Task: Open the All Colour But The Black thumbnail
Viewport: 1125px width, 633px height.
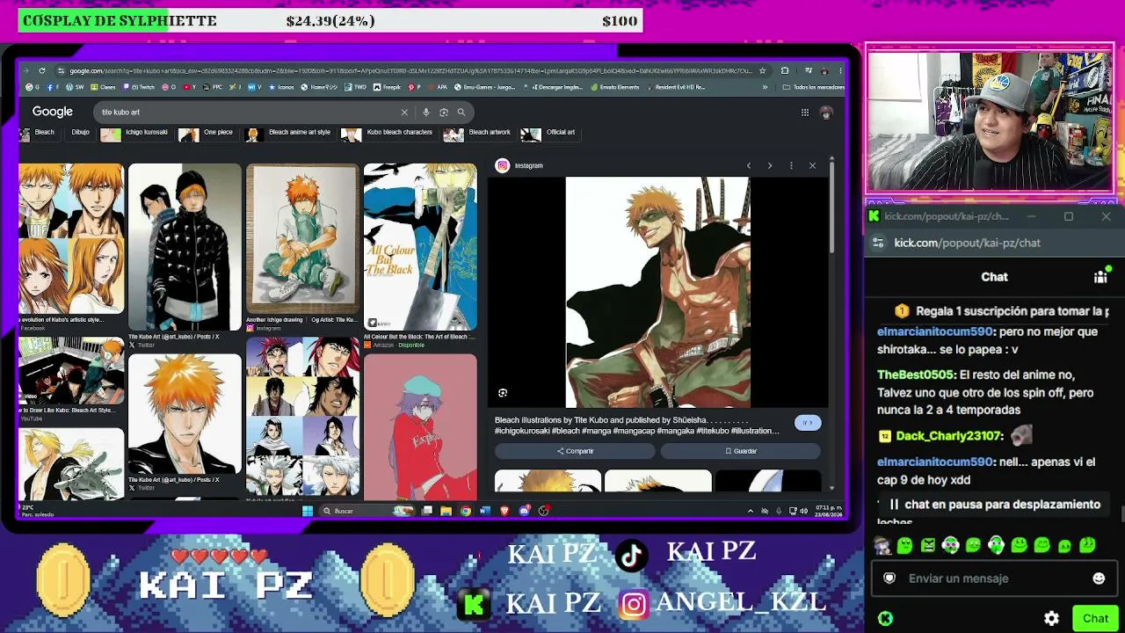Action: click(420, 247)
